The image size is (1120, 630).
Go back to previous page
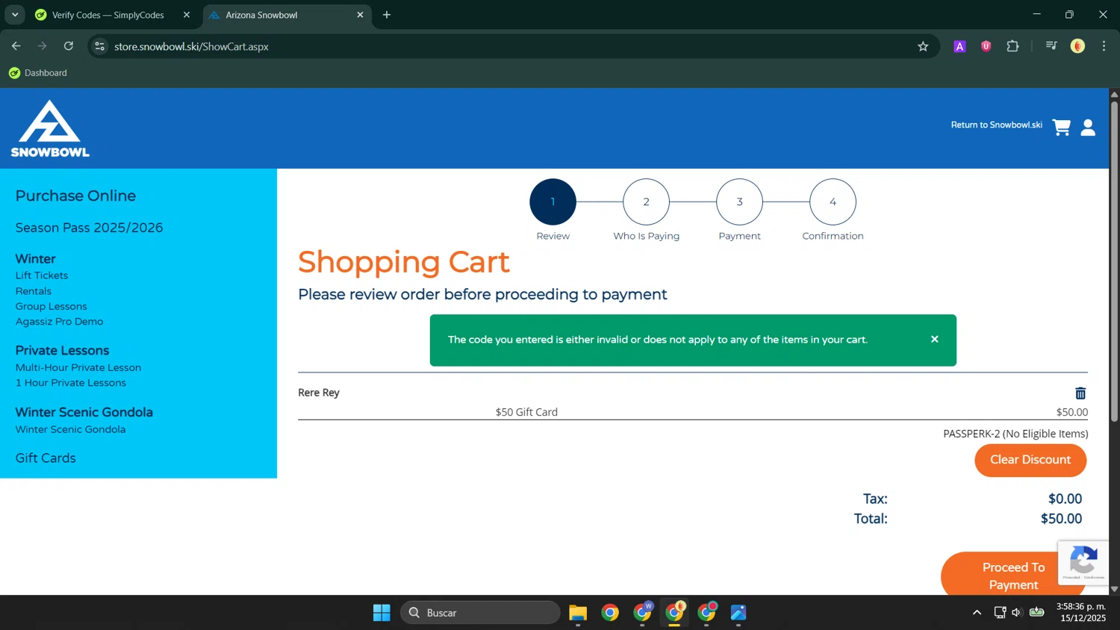tap(16, 46)
